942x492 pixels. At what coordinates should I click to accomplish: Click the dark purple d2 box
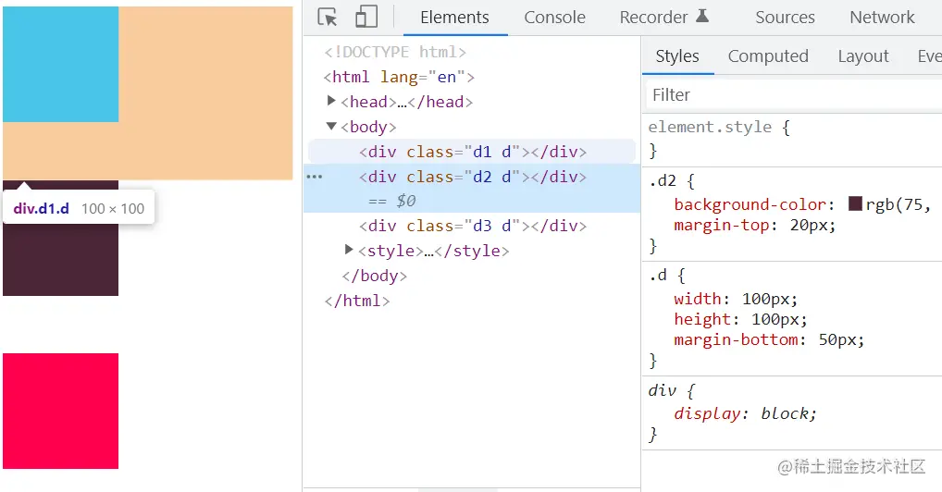[61, 262]
